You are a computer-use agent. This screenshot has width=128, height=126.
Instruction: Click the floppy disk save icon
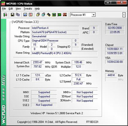pos(12,15)
